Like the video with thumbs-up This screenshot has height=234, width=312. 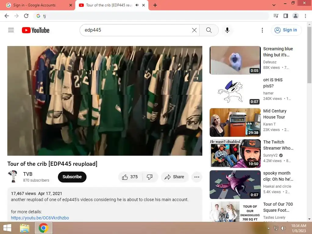click(x=130, y=177)
